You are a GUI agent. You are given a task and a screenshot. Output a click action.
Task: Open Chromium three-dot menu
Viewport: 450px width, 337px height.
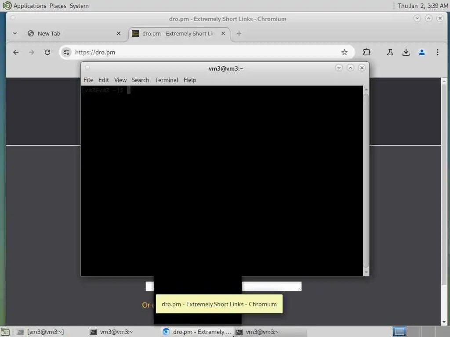pos(437,52)
